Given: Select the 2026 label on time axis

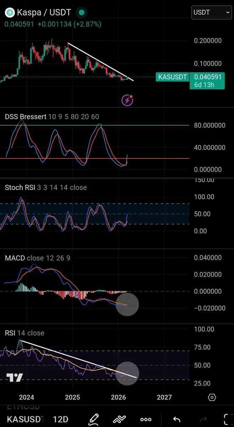Looking at the screenshot, I should (x=118, y=397).
